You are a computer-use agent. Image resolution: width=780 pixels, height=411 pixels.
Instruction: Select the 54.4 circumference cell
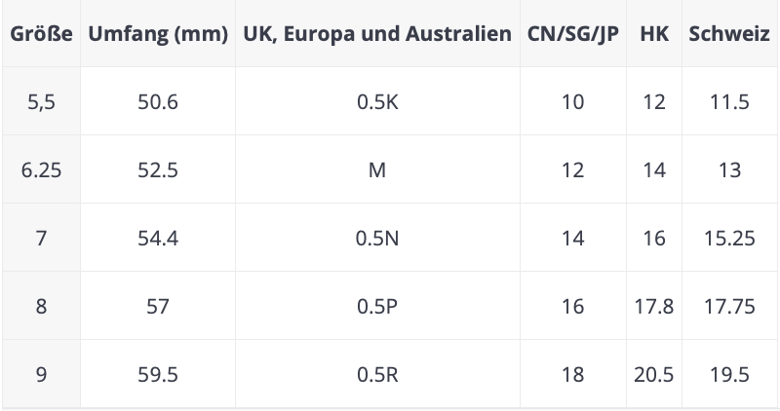(158, 238)
